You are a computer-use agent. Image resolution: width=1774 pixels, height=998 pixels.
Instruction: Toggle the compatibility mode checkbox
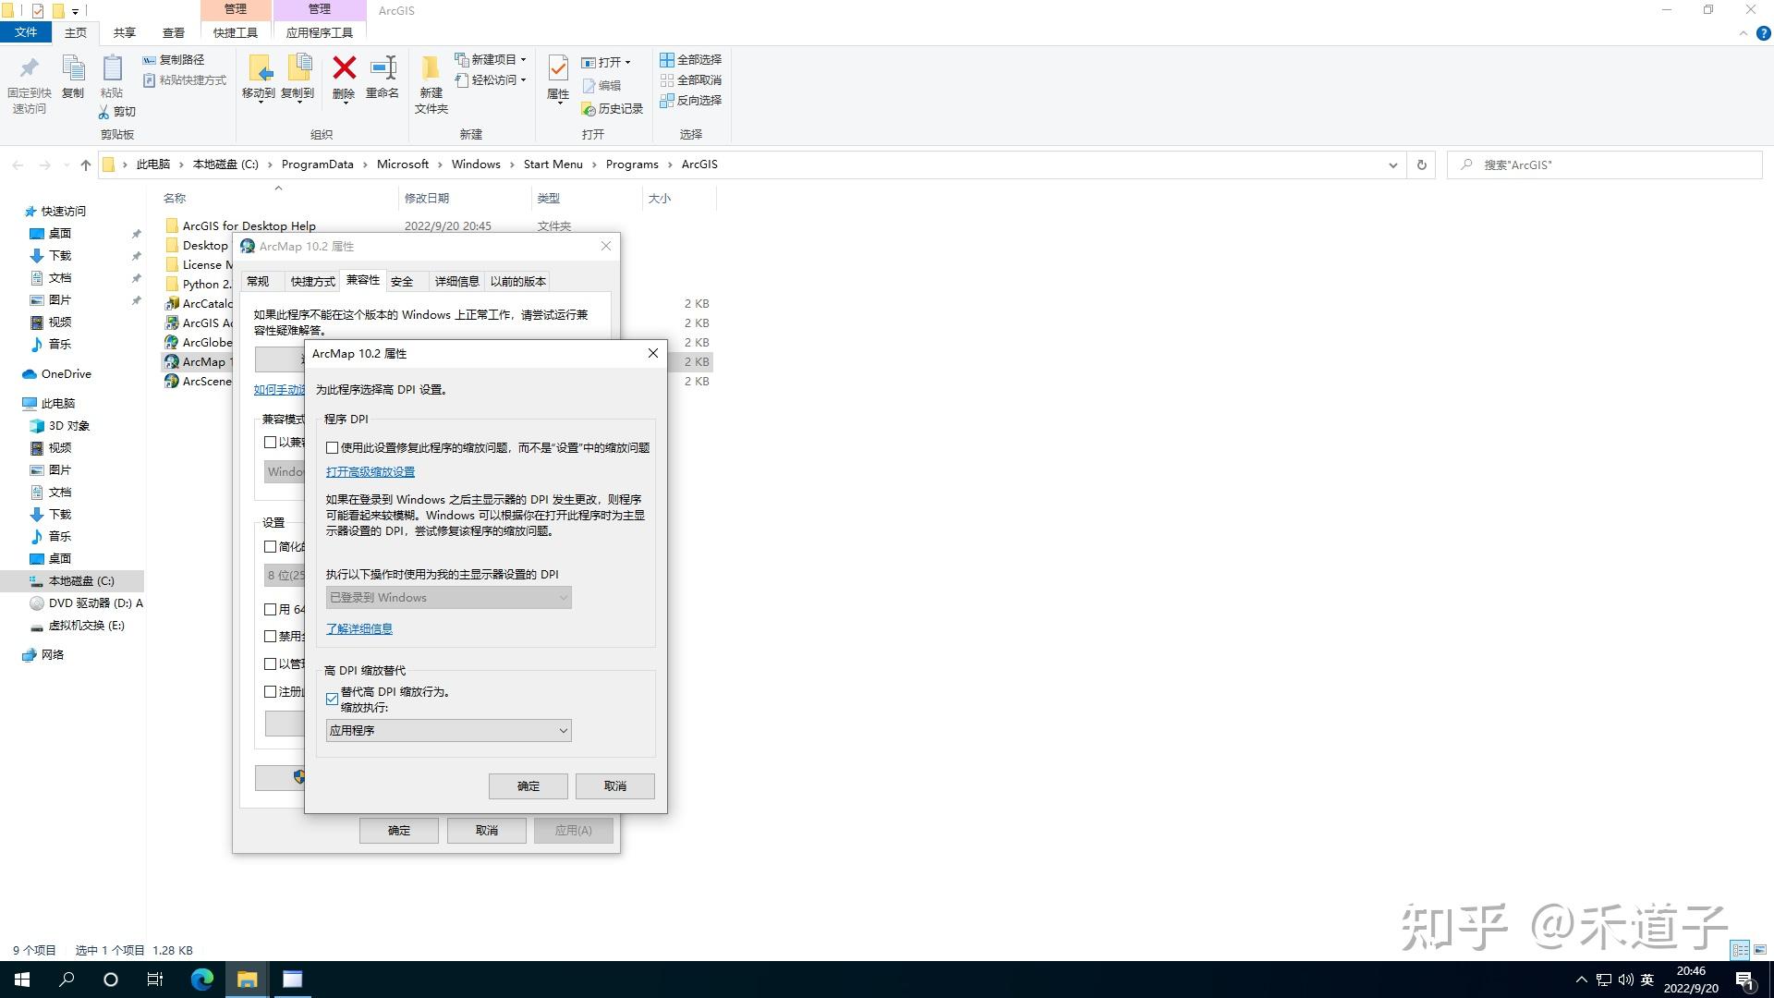271,443
